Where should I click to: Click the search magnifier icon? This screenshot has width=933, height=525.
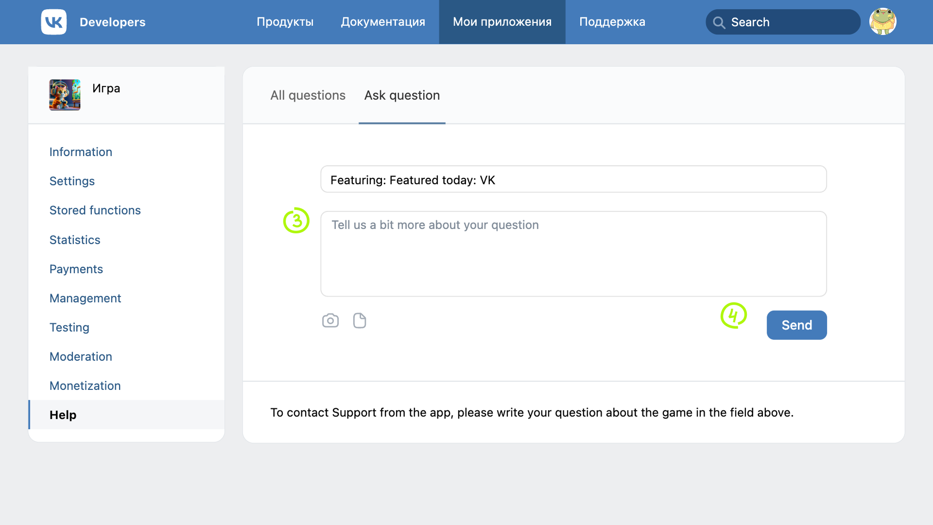(x=719, y=22)
